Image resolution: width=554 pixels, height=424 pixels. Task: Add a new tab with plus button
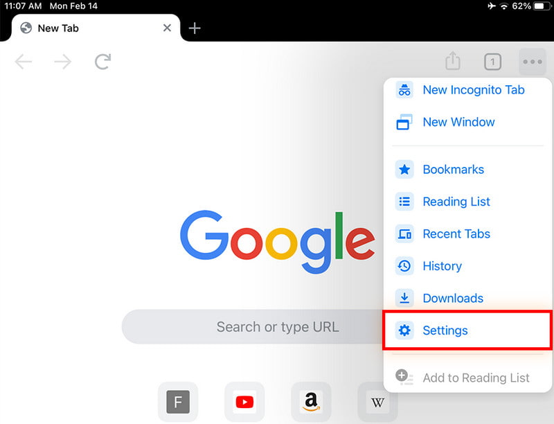click(195, 28)
